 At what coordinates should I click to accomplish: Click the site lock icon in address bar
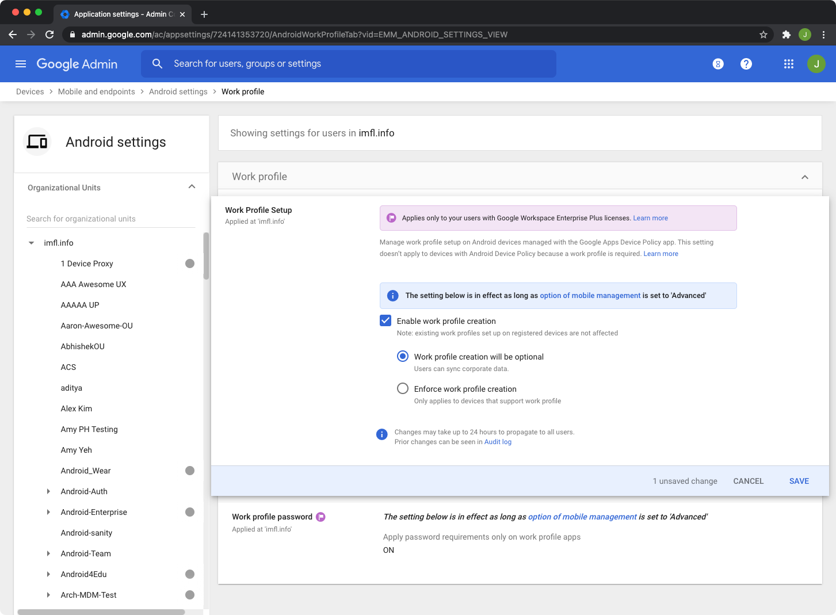tap(72, 35)
